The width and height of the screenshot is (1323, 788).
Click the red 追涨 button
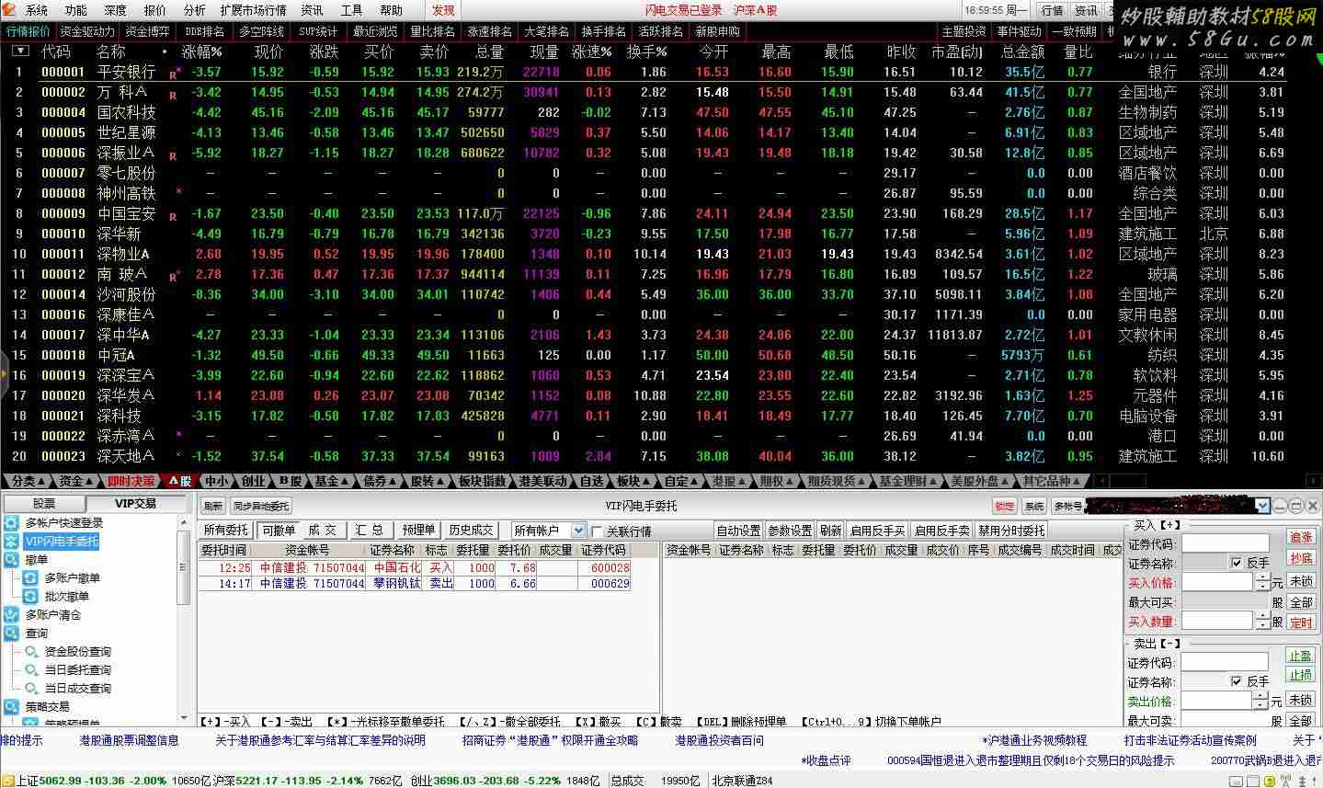tap(1301, 537)
